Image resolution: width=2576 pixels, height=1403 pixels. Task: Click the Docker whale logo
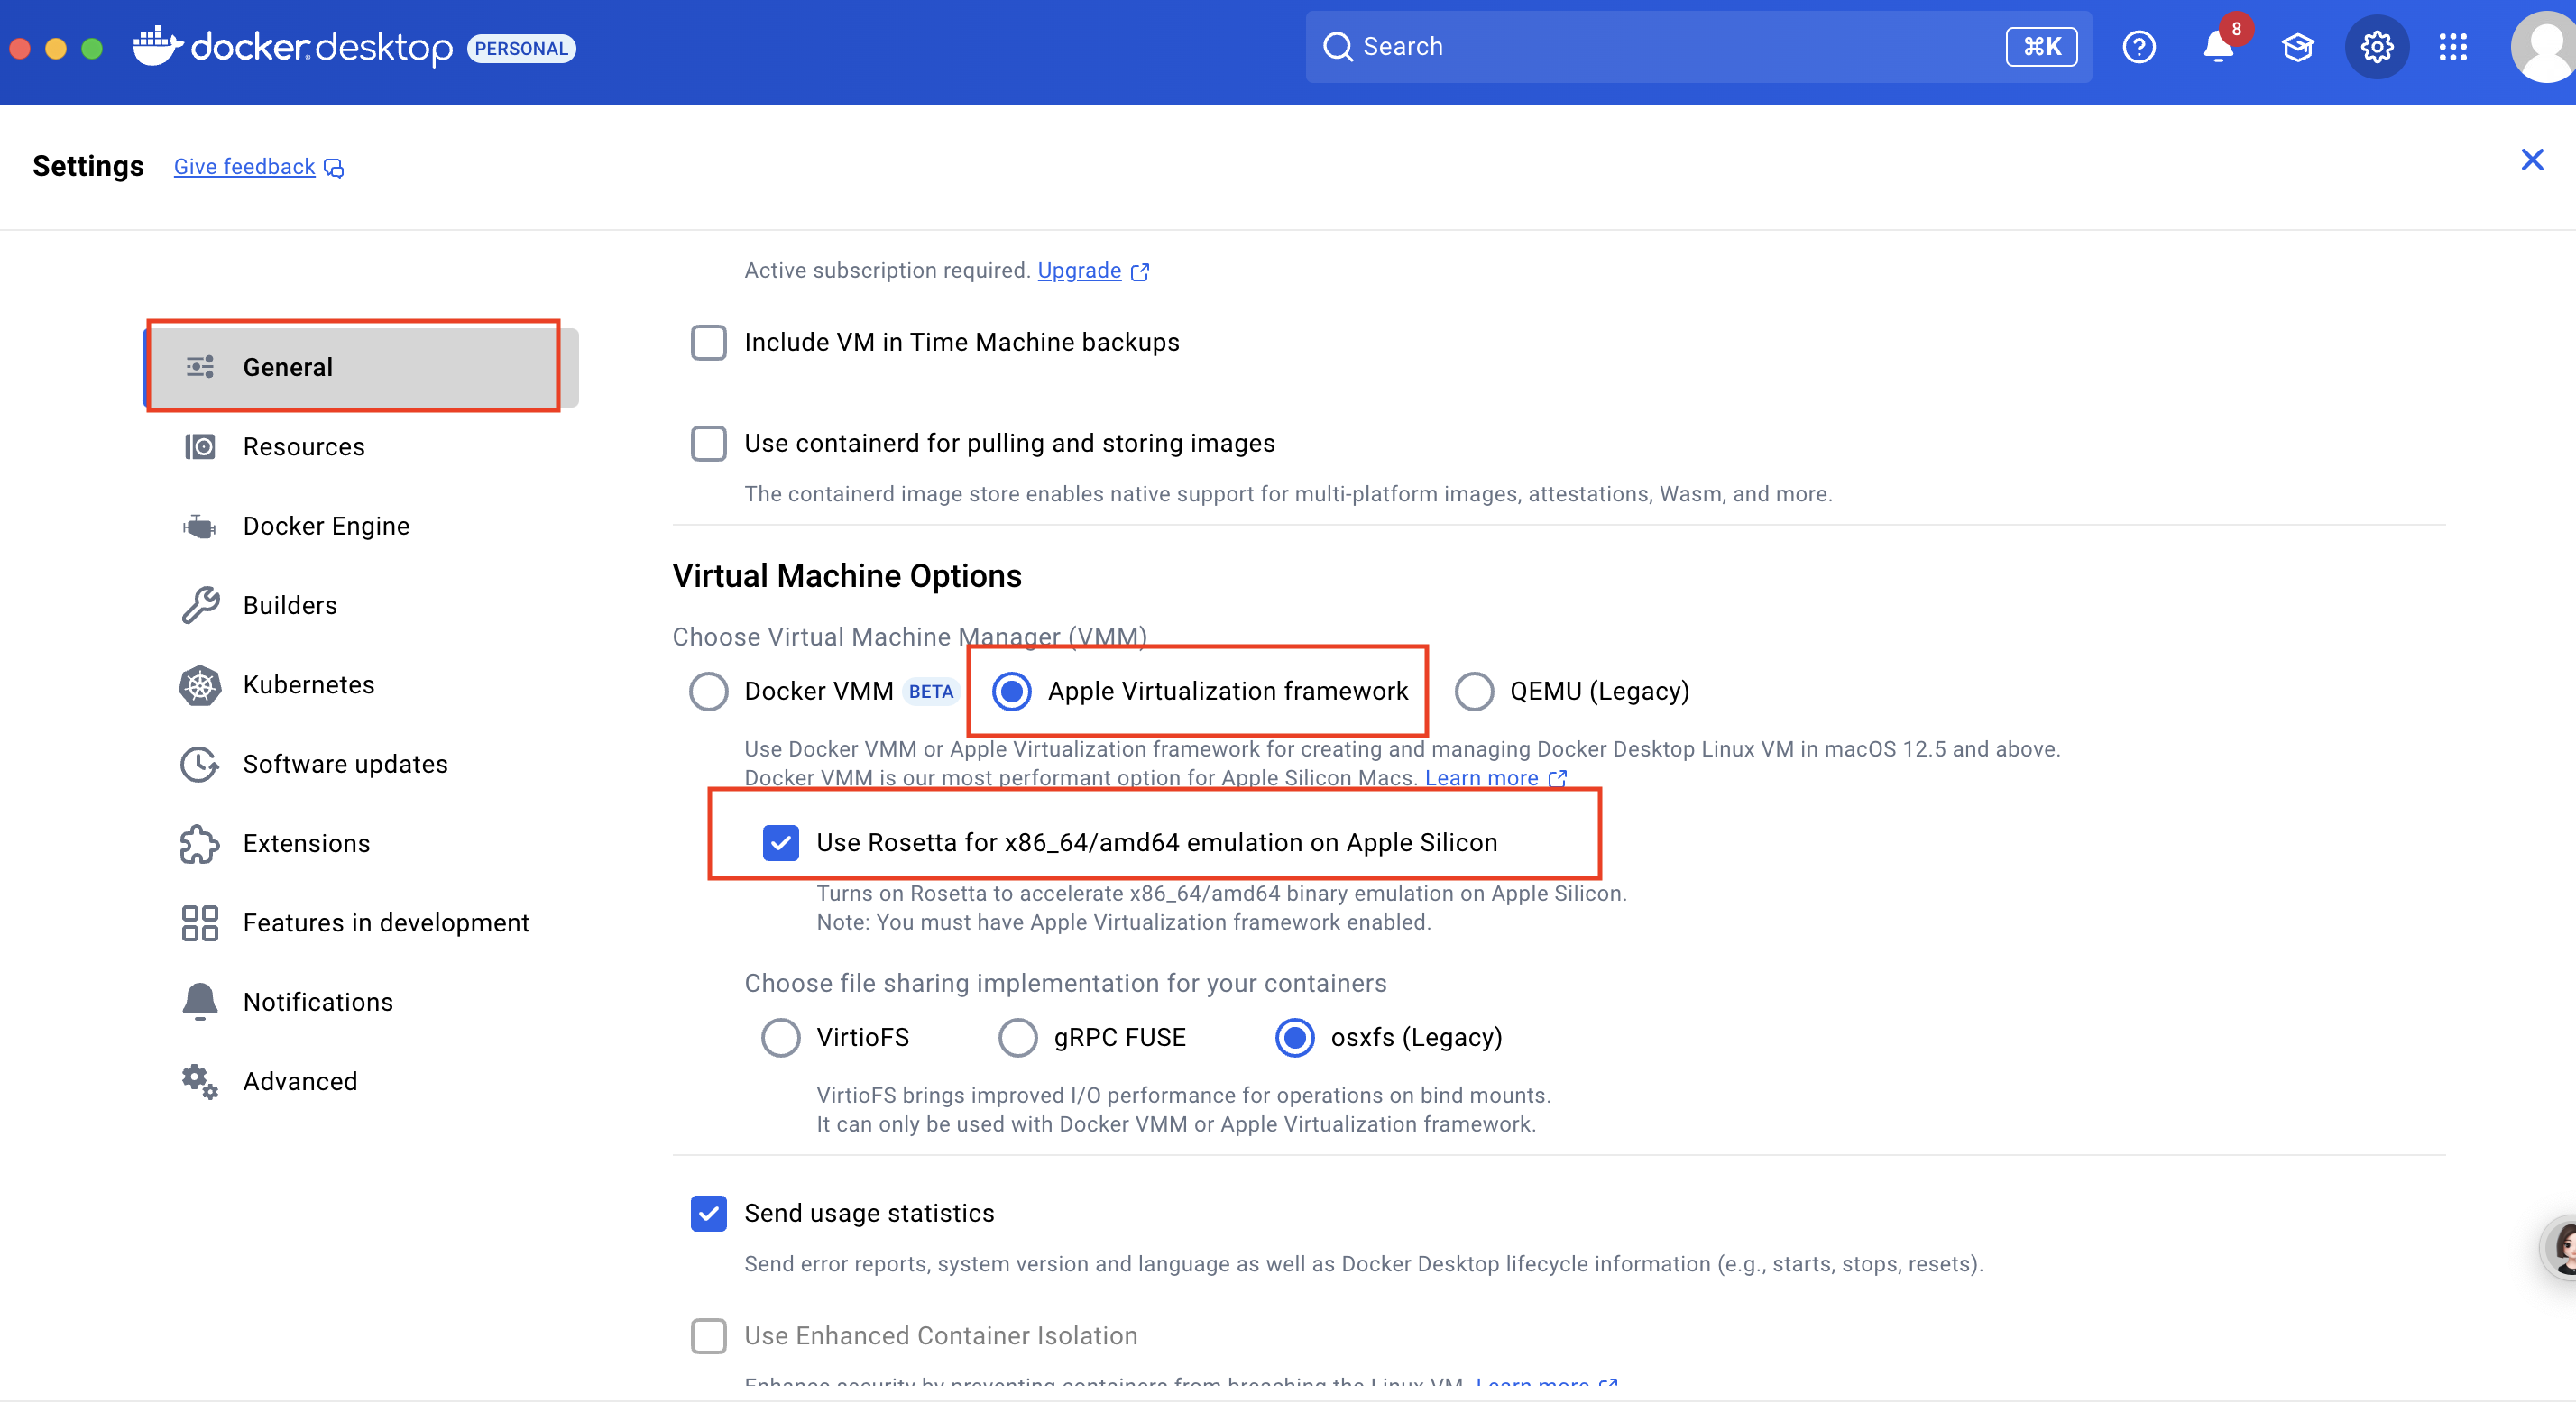point(157,46)
